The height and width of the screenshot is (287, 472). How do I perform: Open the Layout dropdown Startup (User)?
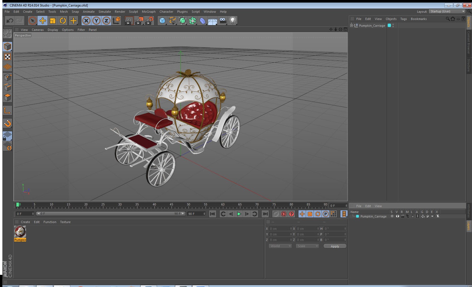[447, 11]
